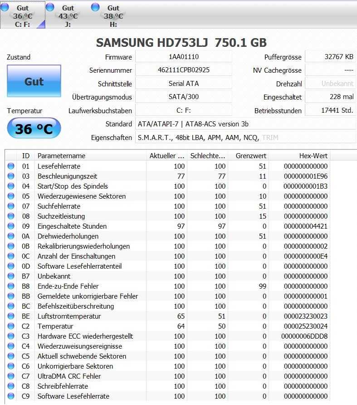Select the Wiederzugewiesene Sektoren parameter name
Image resolution: width=357 pixels, height=405 pixels.
click(x=82, y=196)
